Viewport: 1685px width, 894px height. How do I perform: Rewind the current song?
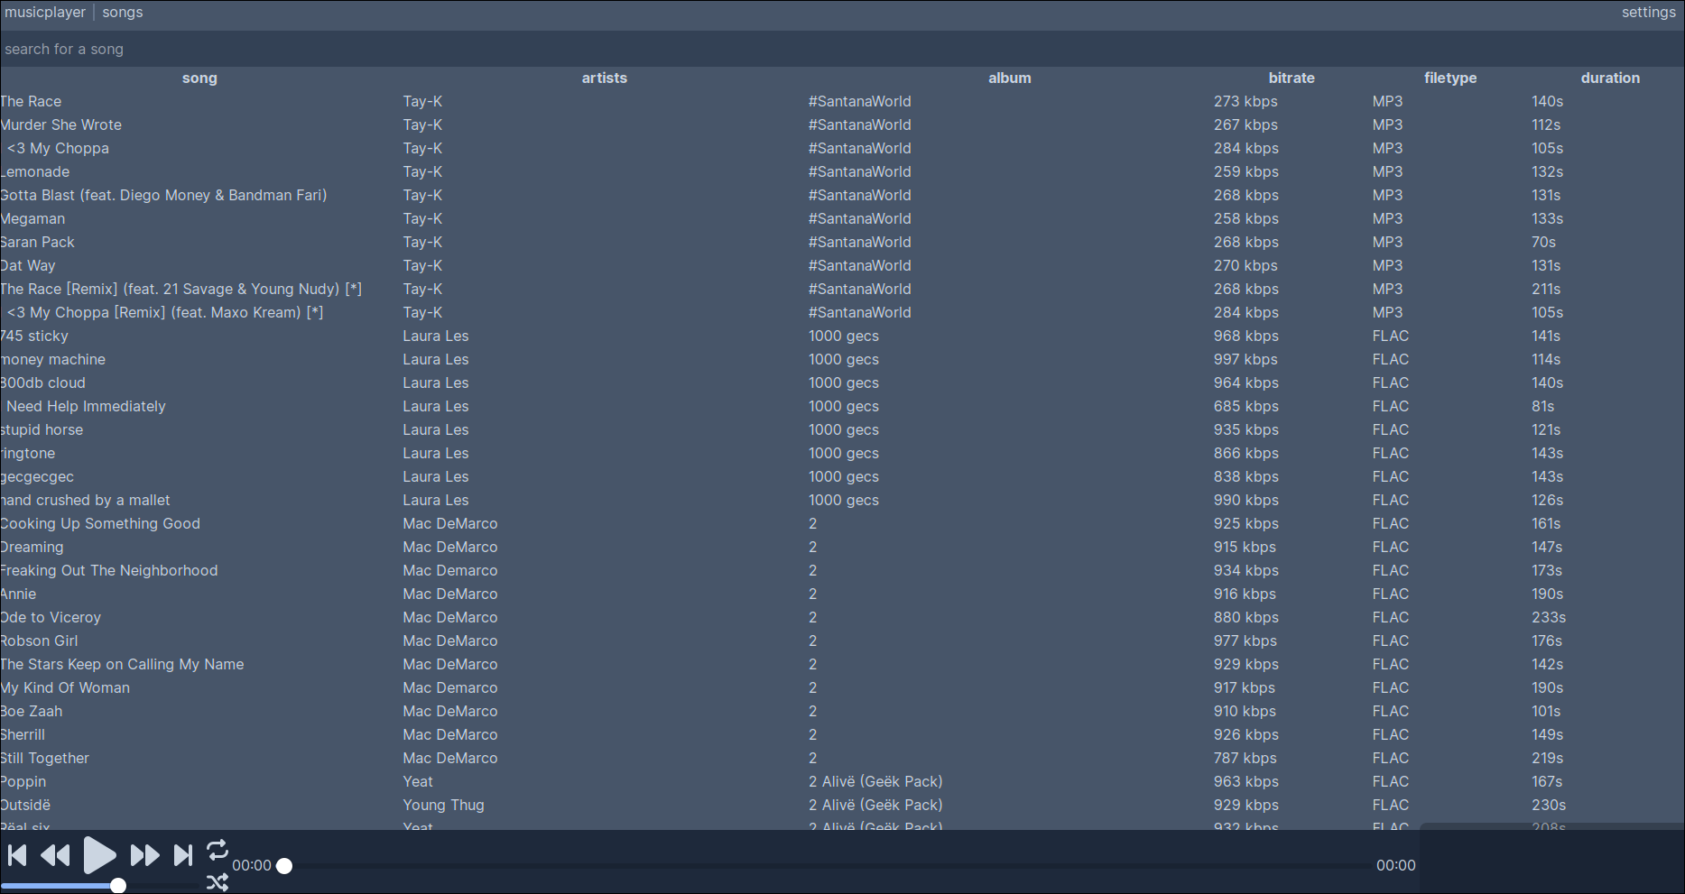click(x=56, y=855)
